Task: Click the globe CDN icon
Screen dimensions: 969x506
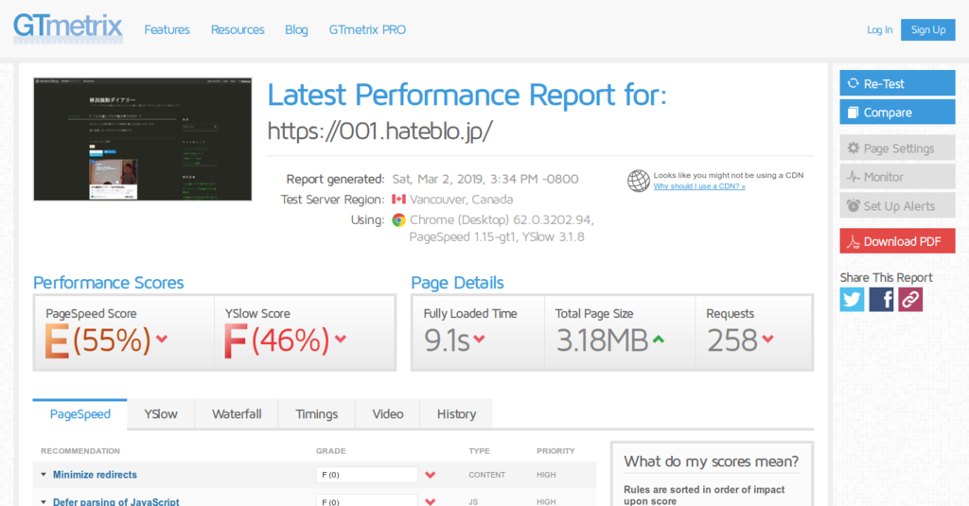Action: pyautogui.click(x=639, y=181)
